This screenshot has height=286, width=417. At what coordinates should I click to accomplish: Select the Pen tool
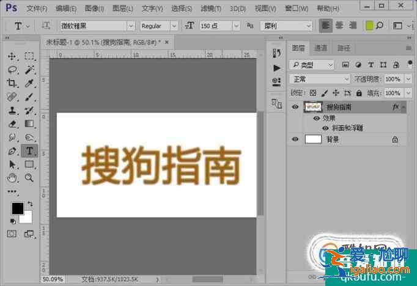coord(12,151)
